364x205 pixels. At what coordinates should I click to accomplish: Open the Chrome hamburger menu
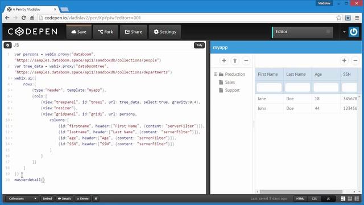pyautogui.click(x=357, y=18)
